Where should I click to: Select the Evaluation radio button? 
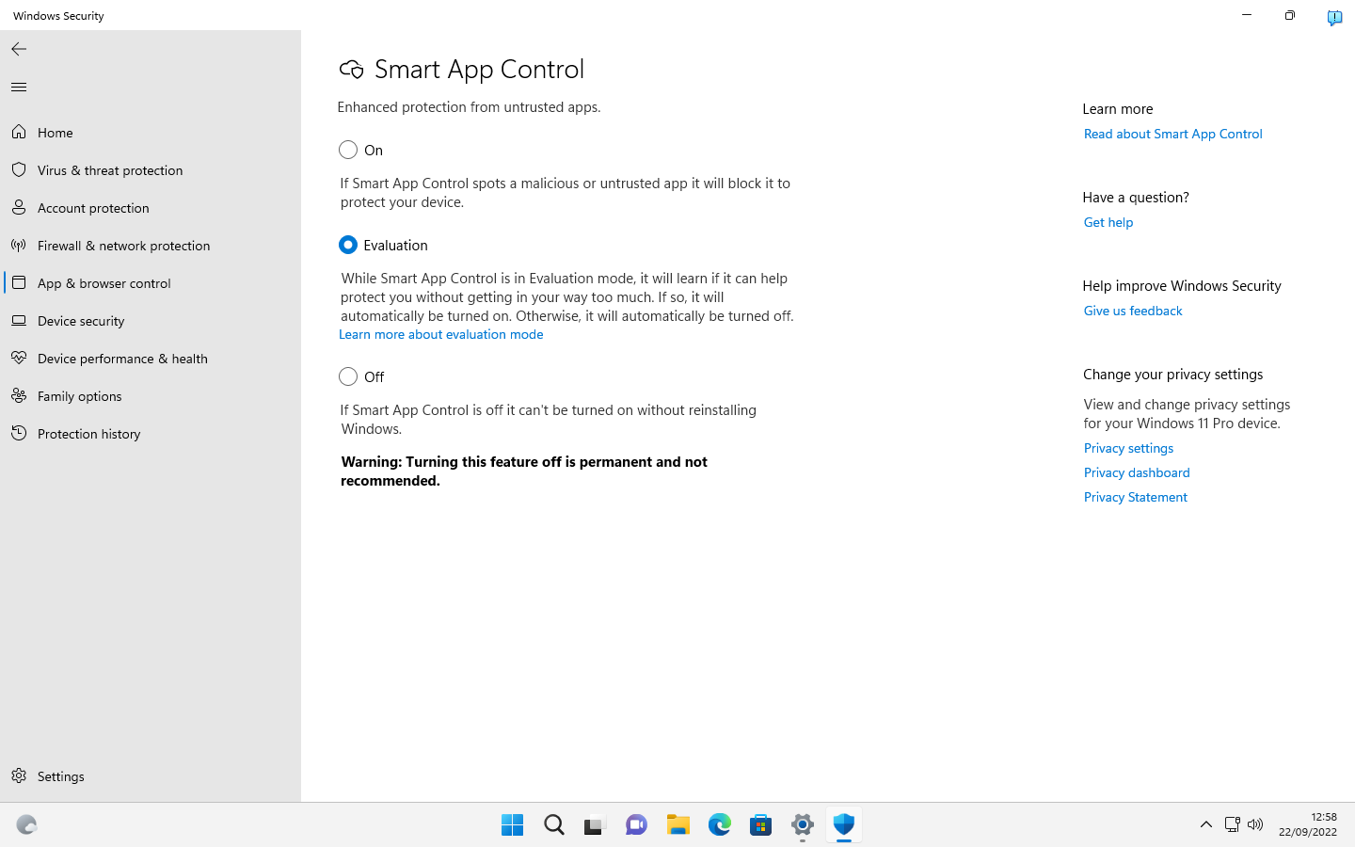click(x=348, y=245)
